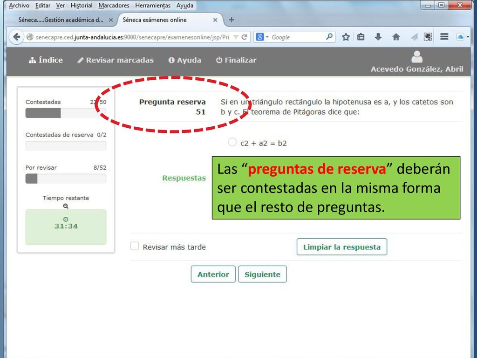477x358 pixels.
Task: Open the Historial menu
Action: pos(82,6)
